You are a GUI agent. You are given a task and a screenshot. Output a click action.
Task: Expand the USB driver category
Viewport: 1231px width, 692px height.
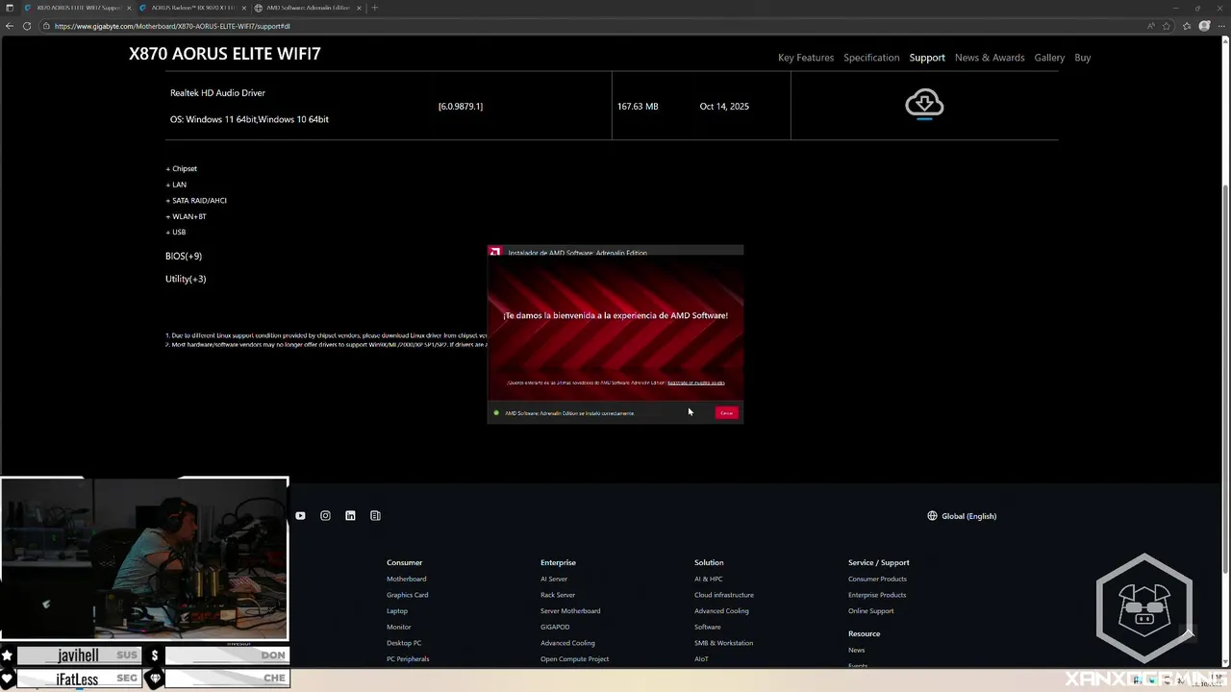pos(176,232)
